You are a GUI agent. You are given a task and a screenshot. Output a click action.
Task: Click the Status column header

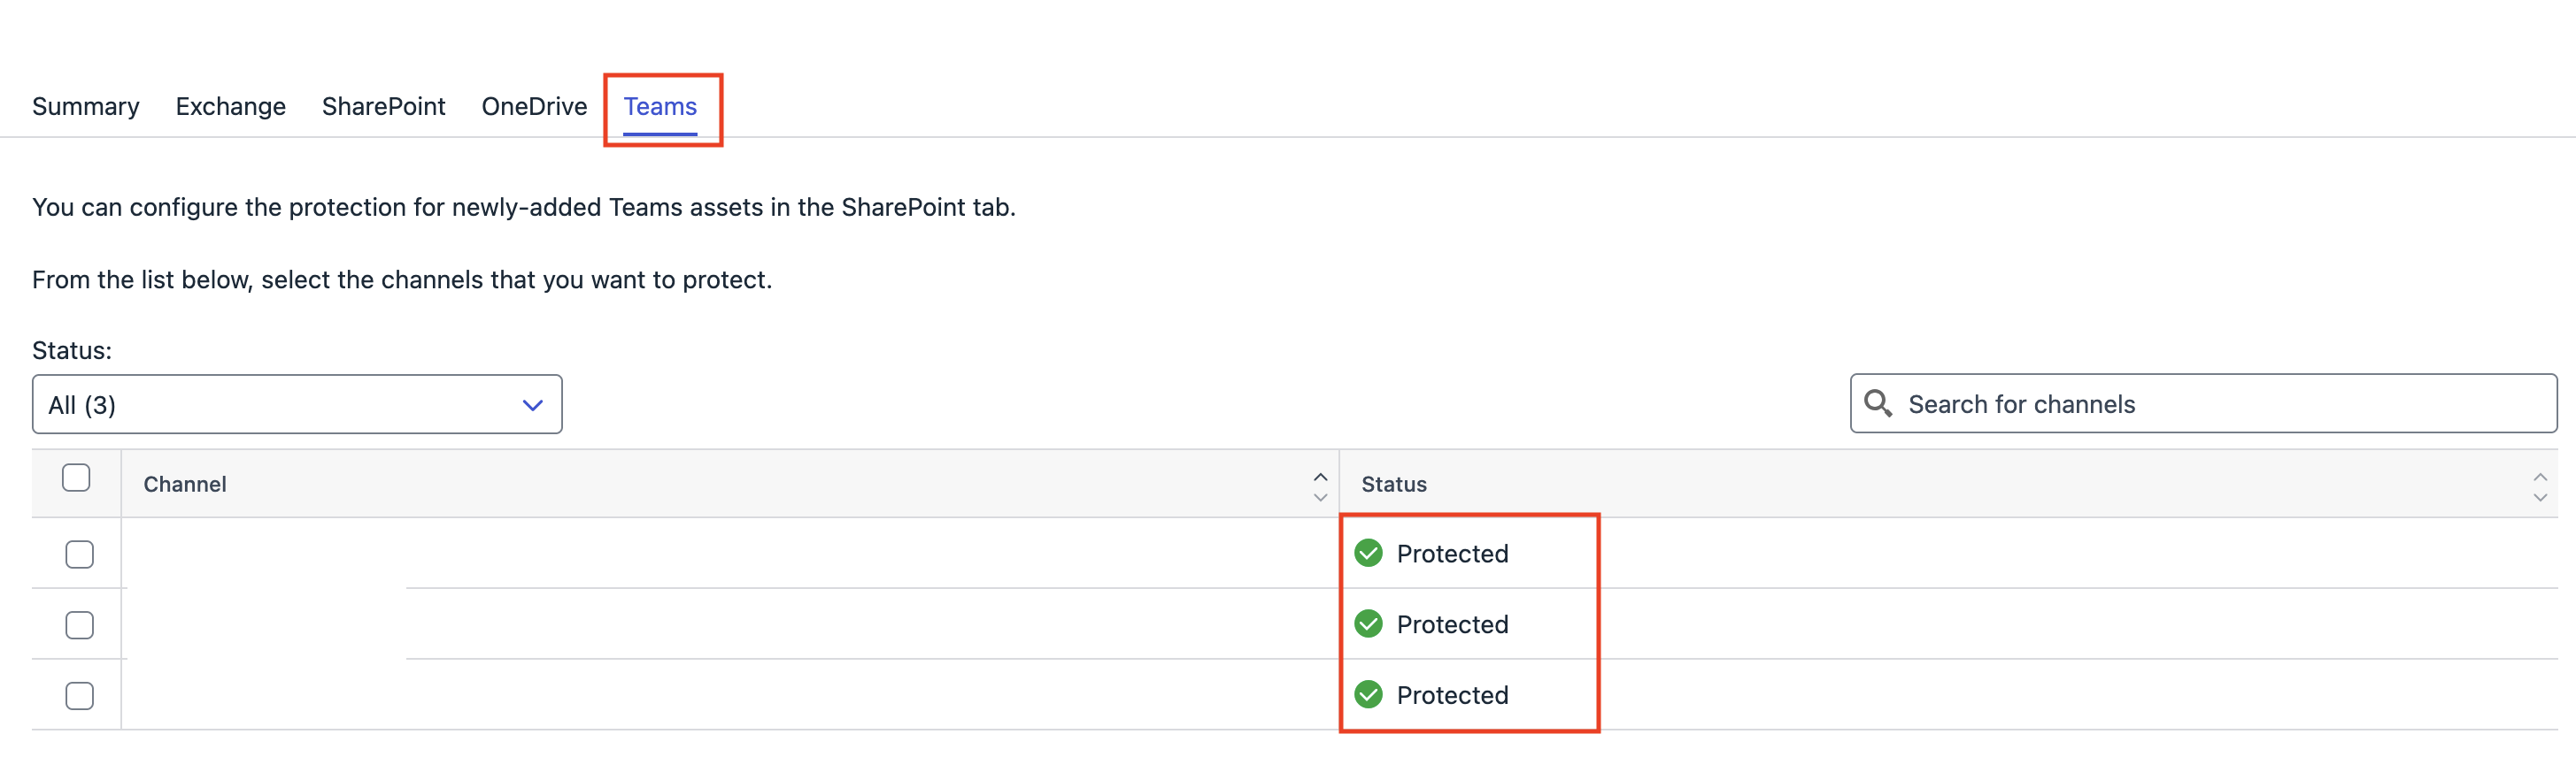click(1394, 485)
